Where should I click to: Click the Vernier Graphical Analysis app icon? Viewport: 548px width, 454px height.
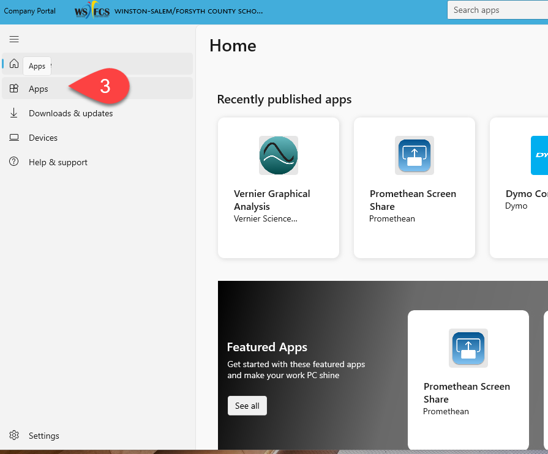point(279,155)
